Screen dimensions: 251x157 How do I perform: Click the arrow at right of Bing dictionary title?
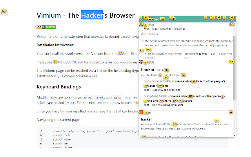[x=232, y=24]
